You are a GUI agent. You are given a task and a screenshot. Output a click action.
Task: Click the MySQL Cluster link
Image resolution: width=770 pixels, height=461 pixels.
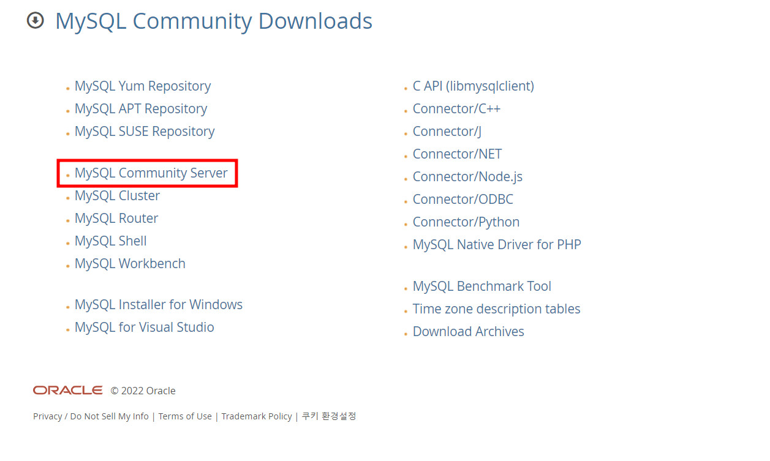click(x=117, y=196)
